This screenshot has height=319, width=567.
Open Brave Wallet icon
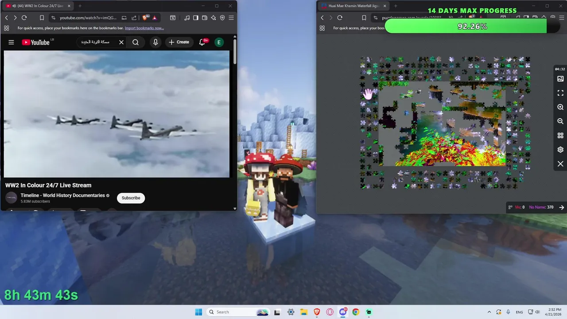205,18
